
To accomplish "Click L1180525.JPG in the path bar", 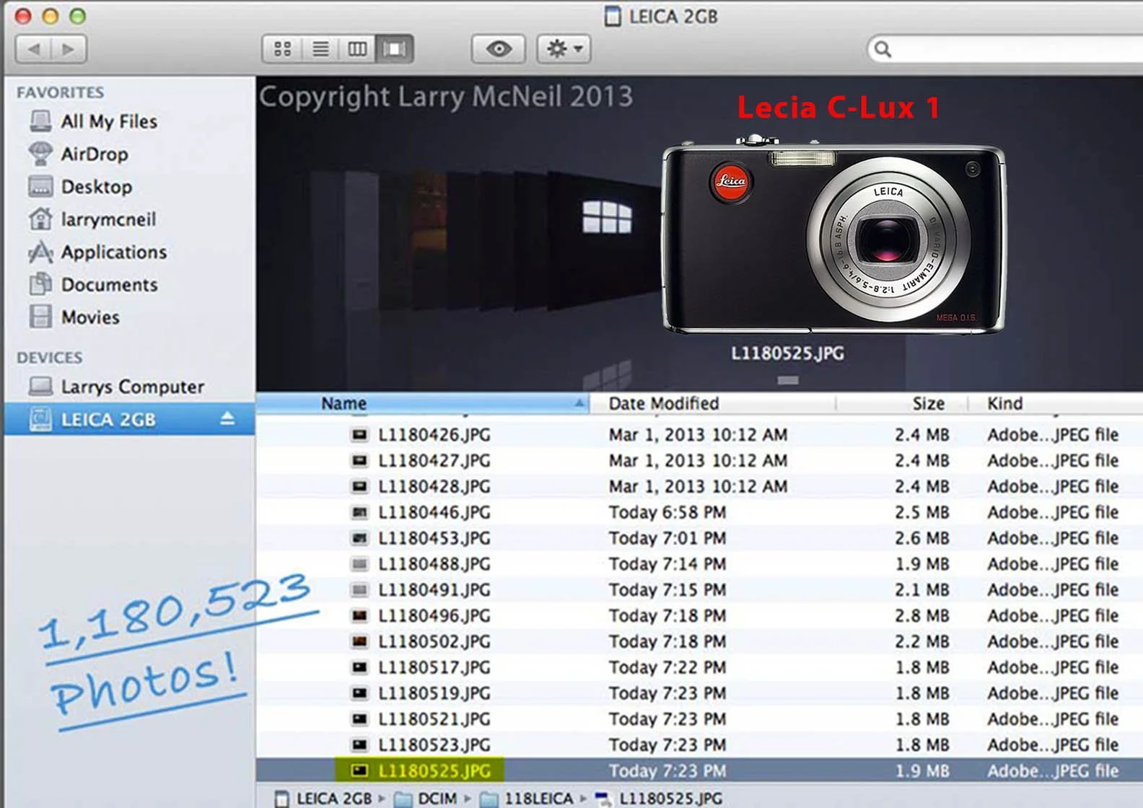I will [x=658, y=798].
